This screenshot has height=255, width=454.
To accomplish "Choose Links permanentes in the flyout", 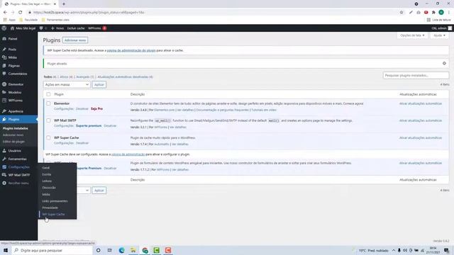I will [55, 201].
